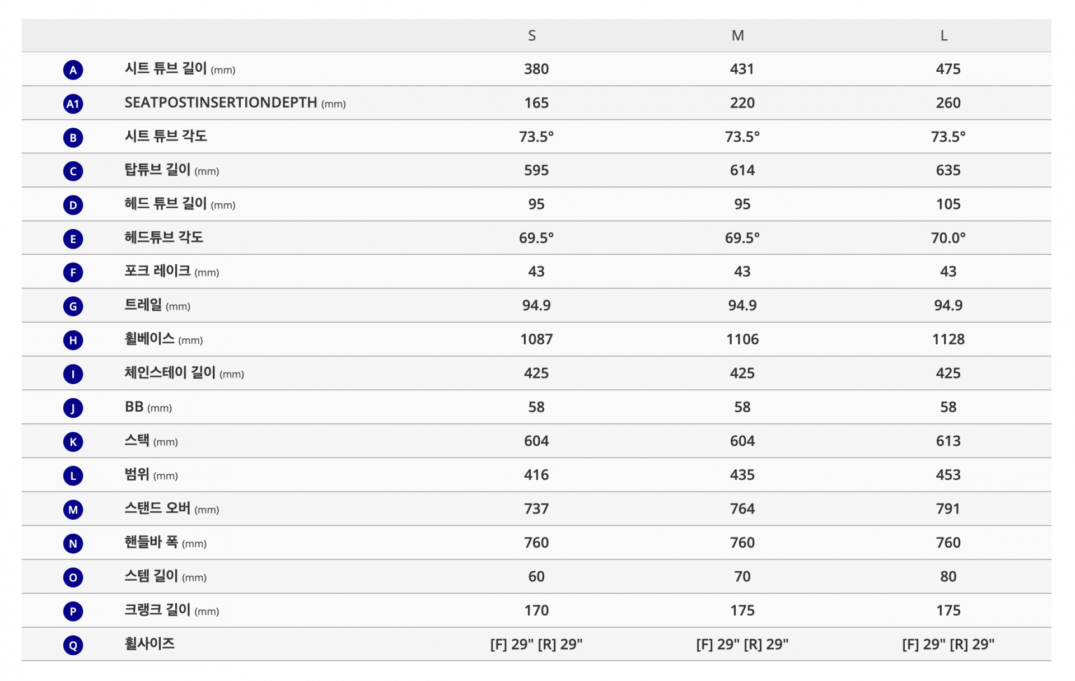1075x681 pixels.
Task: Click the BB (mm) row label
Action: [148, 407]
